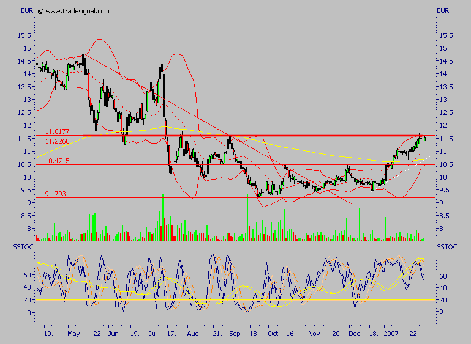Select the 11.2268 price level label
The height and width of the screenshot is (344, 471).
pyautogui.click(x=58, y=141)
